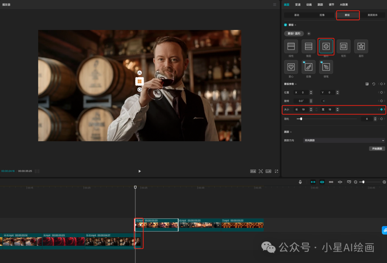
Task: Toggle keyframe for the 旋转 rotation row
Action: (381, 101)
